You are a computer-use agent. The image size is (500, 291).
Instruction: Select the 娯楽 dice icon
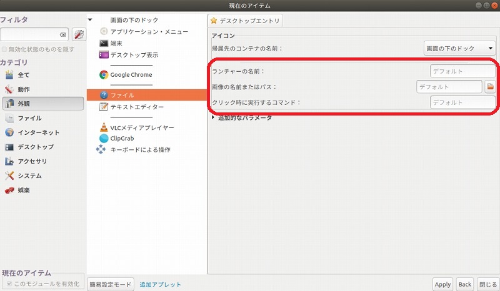9,190
